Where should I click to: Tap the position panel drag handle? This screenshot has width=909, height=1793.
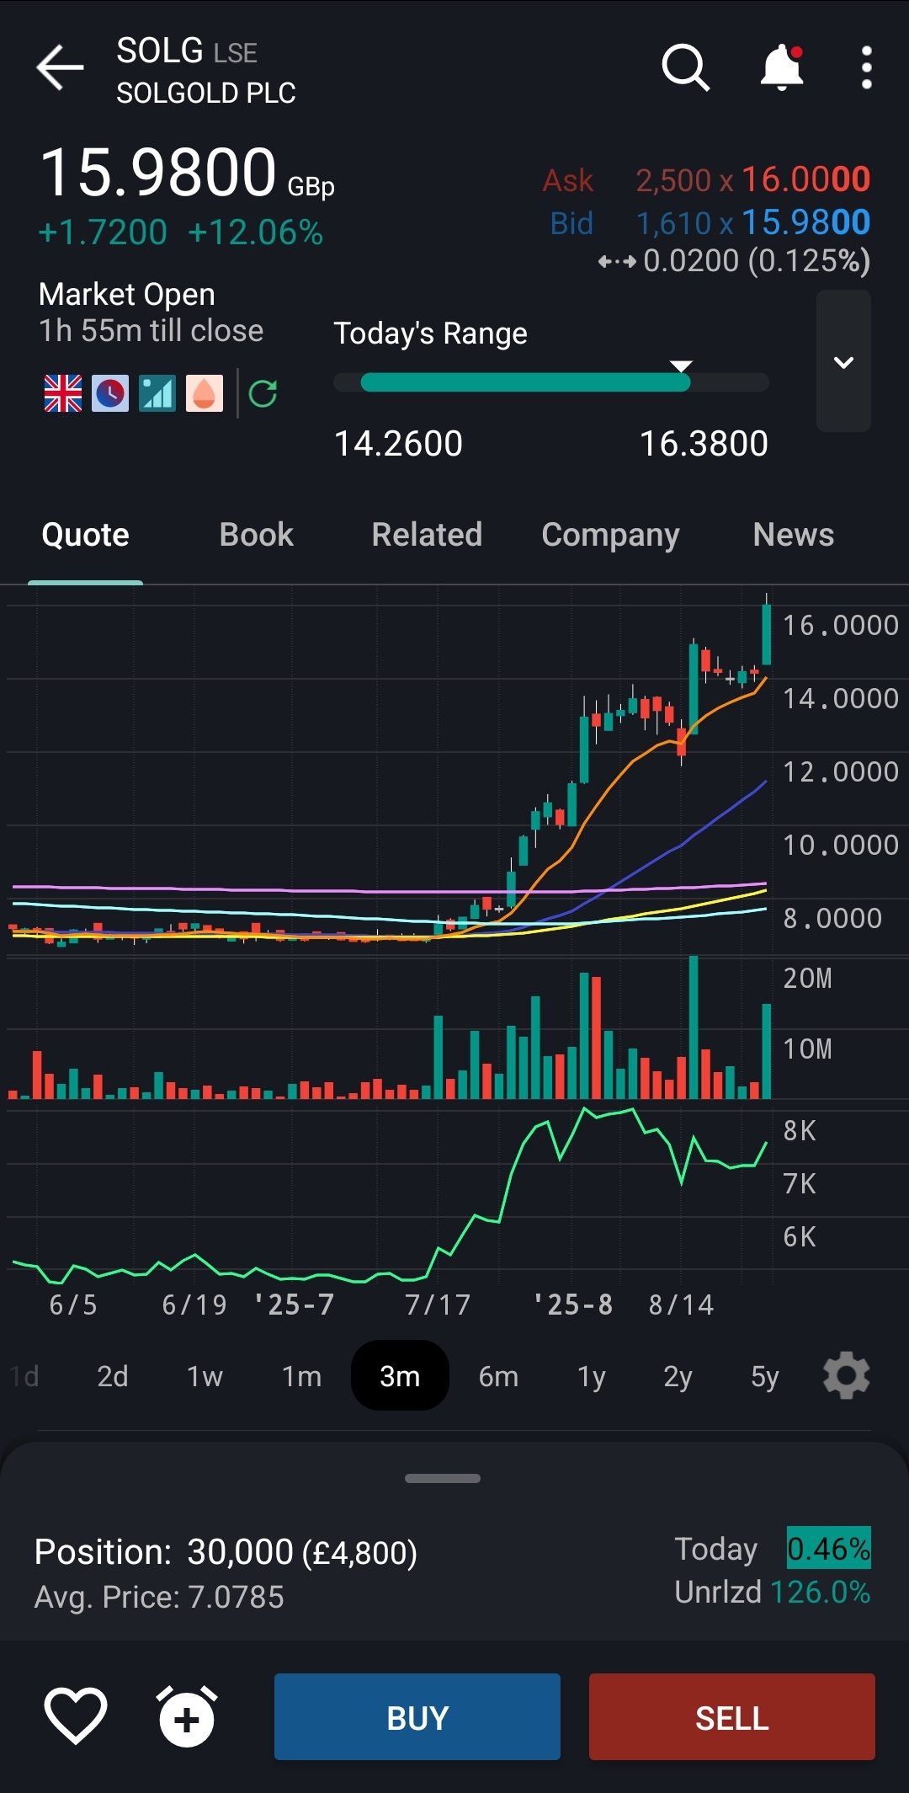(x=443, y=1478)
